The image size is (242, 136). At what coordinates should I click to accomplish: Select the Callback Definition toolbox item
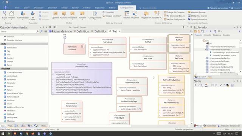point(15,73)
